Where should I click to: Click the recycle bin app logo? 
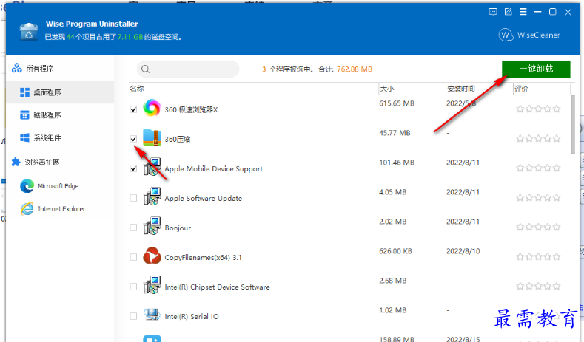click(29, 32)
